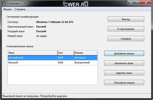Open the Языки menu

click(7, 9)
